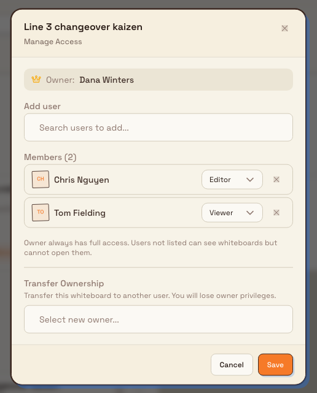Click the Manage Access subtitle
This screenshot has height=393, width=317.
click(53, 42)
